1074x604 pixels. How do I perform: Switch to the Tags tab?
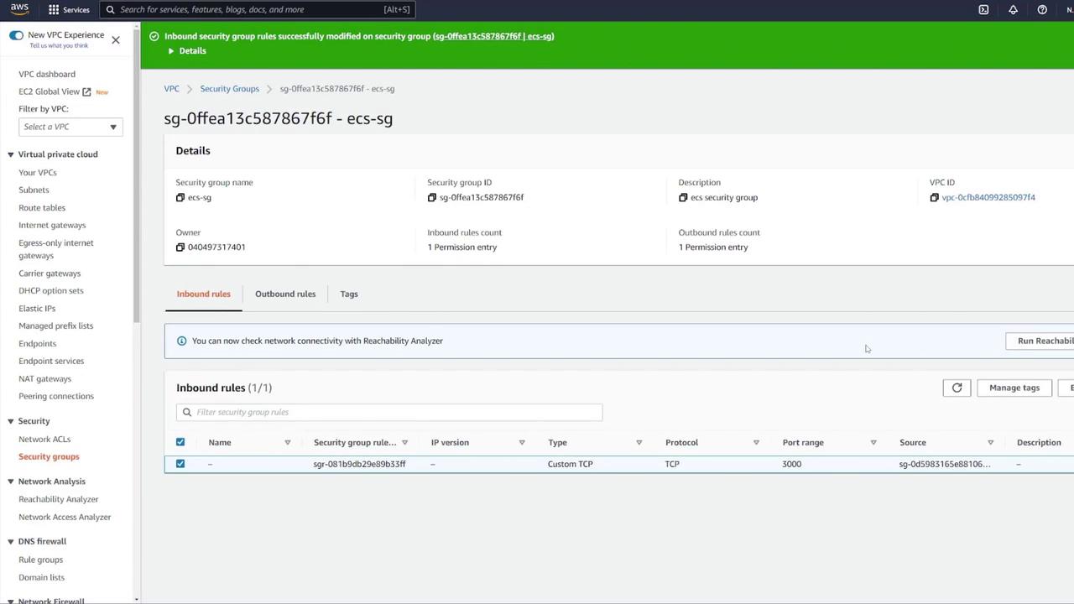[349, 294]
